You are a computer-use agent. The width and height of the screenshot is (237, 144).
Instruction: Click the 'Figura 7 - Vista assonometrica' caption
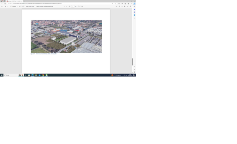pos(44,54)
